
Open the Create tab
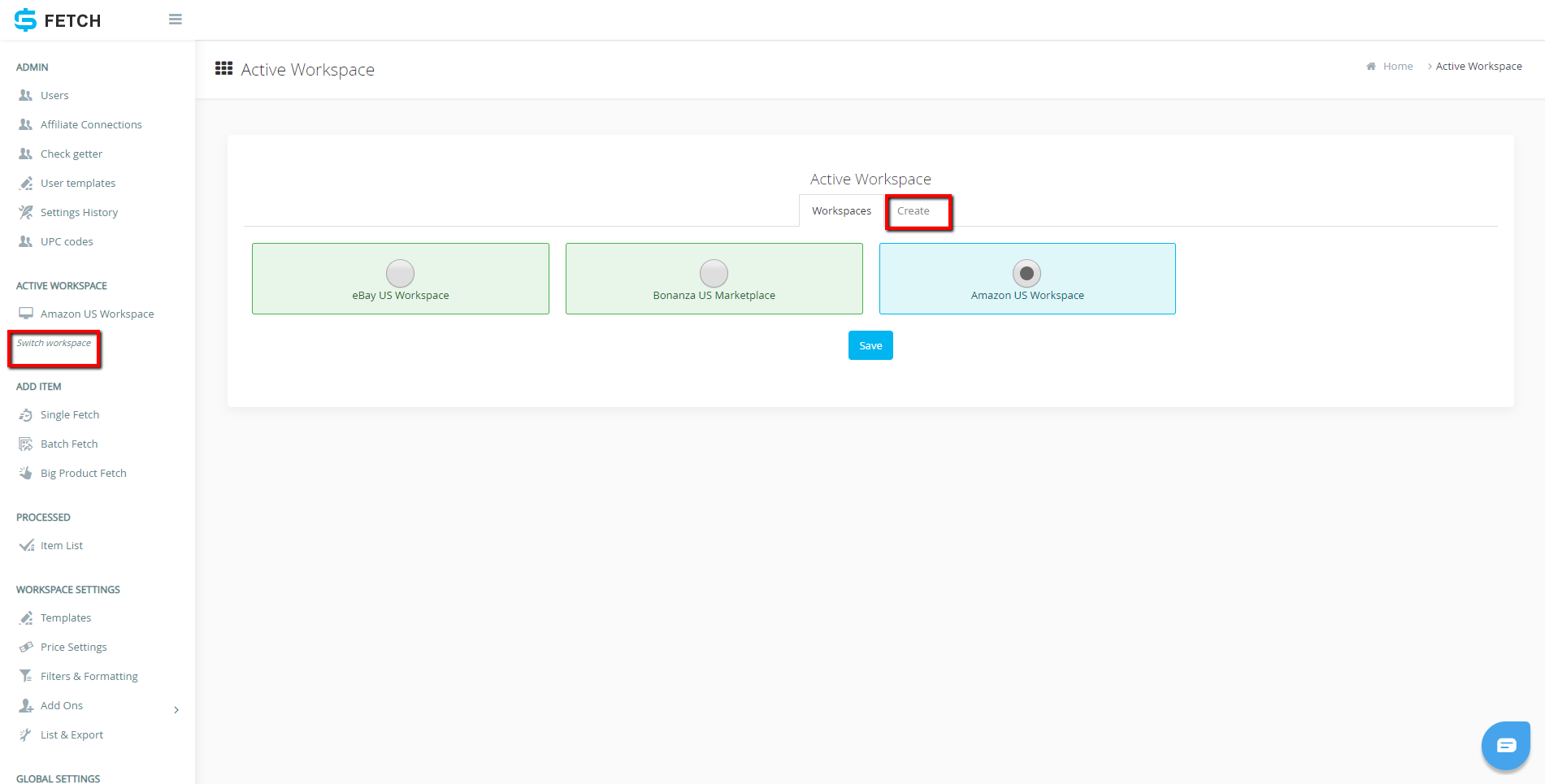(x=914, y=210)
